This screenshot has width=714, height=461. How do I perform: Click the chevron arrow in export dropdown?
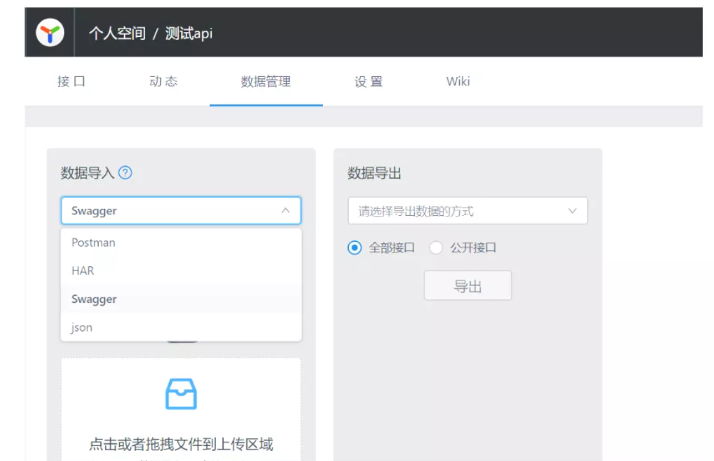point(572,211)
